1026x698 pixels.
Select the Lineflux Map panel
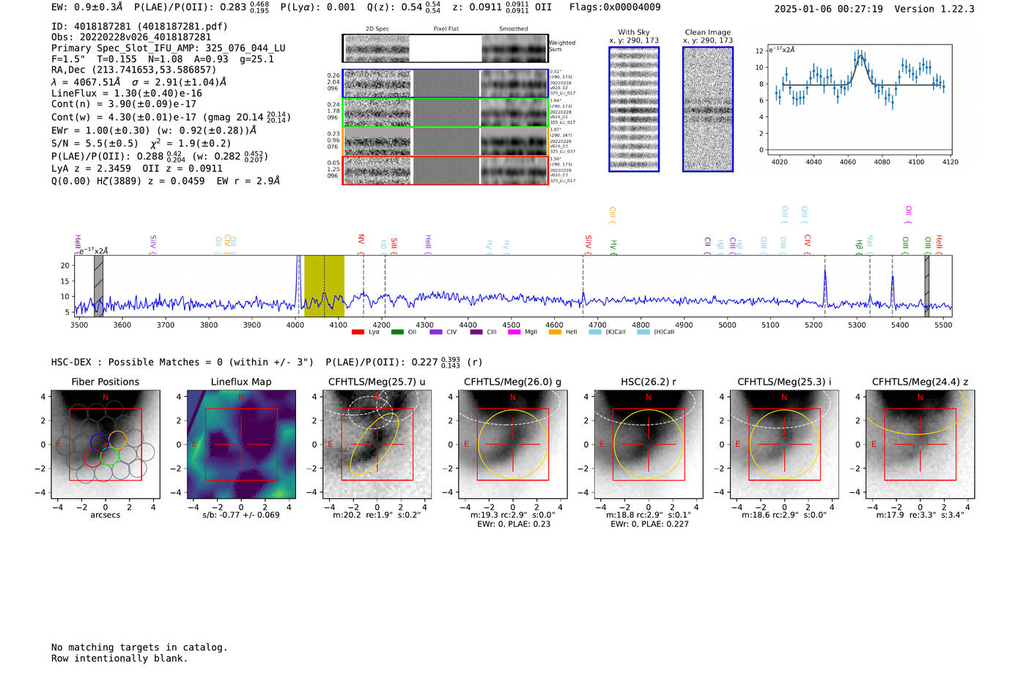coord(241,445)
